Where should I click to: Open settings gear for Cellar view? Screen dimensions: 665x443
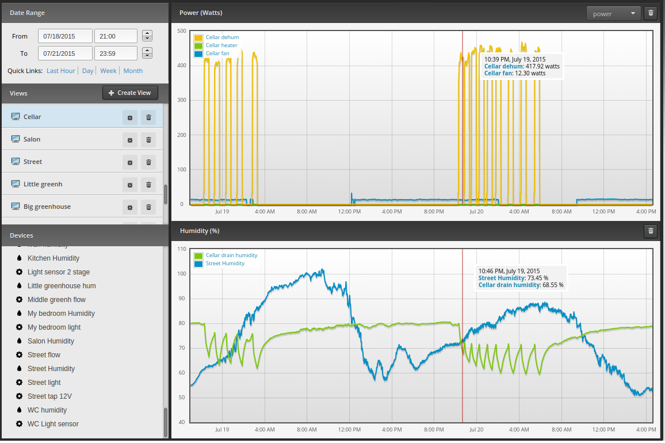(130, 117)
